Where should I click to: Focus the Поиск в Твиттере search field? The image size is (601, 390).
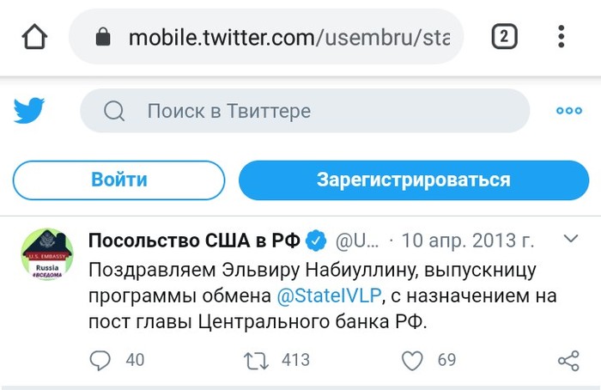pyautogui.click(x=309, y=111)
